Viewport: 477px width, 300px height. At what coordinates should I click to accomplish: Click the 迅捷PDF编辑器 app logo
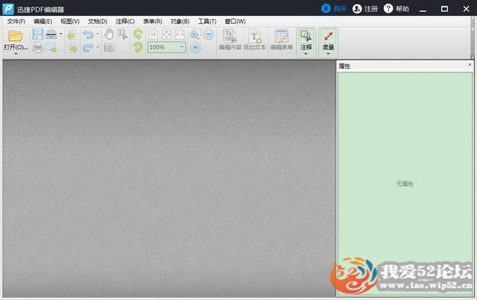click(8, 9)
